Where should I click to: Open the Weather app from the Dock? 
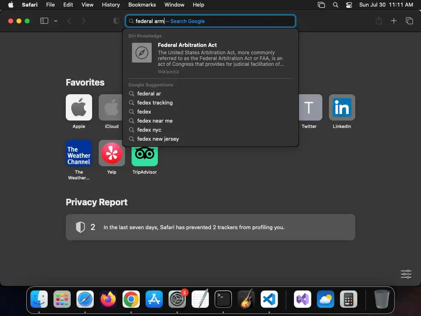pos(326,299)
